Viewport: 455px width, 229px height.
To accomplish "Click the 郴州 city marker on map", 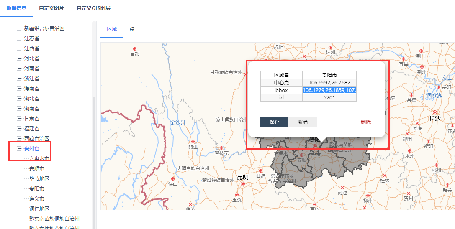I will pyautogui.click(x=436, y=165).
